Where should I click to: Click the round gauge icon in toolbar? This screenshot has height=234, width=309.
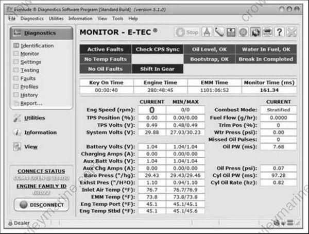pos(243,32)
